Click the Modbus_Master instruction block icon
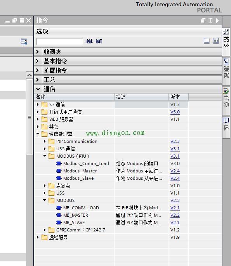The width and height of the screenshot is (231, 266). click(59, 171)
